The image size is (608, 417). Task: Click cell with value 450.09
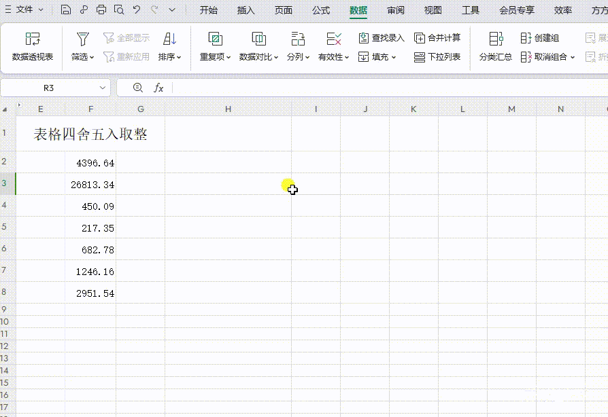90,206
